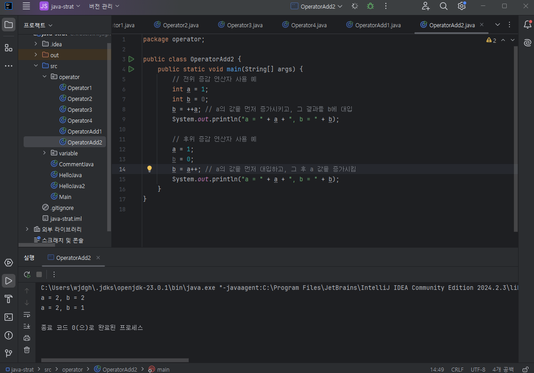Show hidden editor tabs dropdown chevron
This screenshot has width=534, height=373.
(498, 25)
